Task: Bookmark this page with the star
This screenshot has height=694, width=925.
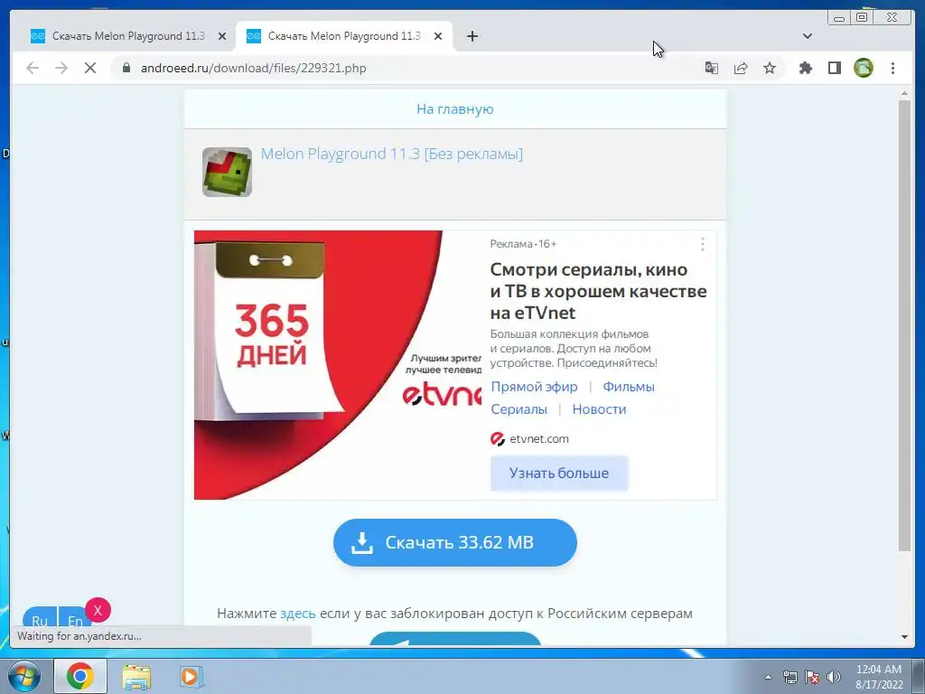Action: coord(770,68)
